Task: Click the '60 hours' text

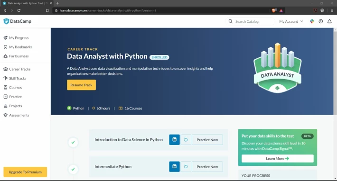Action: click(103, 109)
